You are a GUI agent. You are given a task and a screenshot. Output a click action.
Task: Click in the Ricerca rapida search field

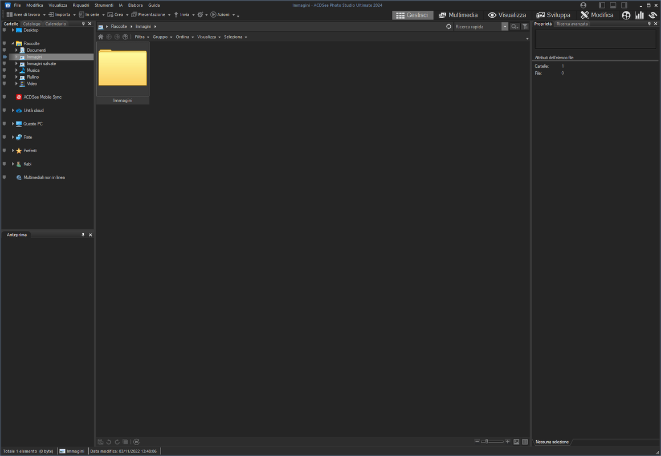pos(477,27)
